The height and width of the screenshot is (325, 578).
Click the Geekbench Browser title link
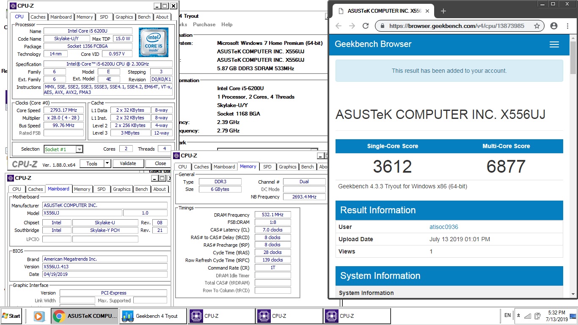pos(373,44)
